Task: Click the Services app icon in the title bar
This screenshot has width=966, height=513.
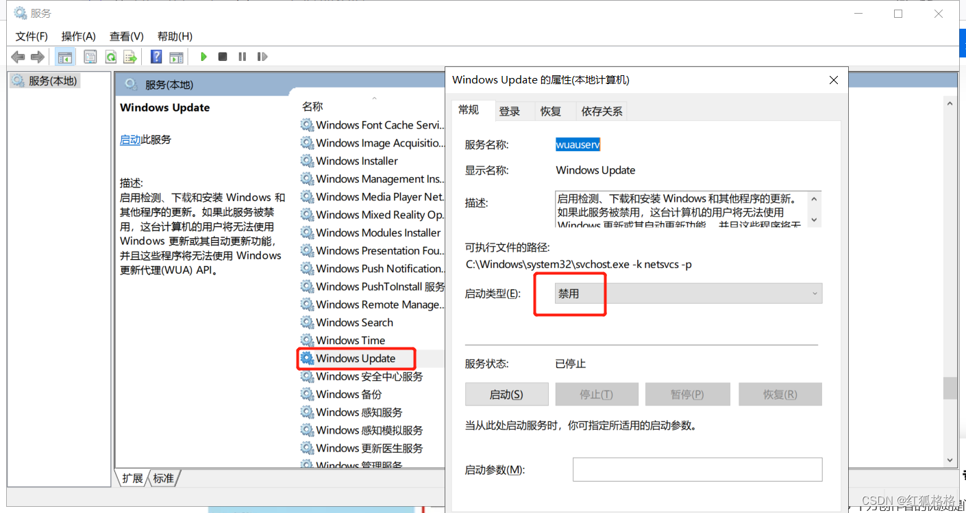Action: [x=21, y=13]
